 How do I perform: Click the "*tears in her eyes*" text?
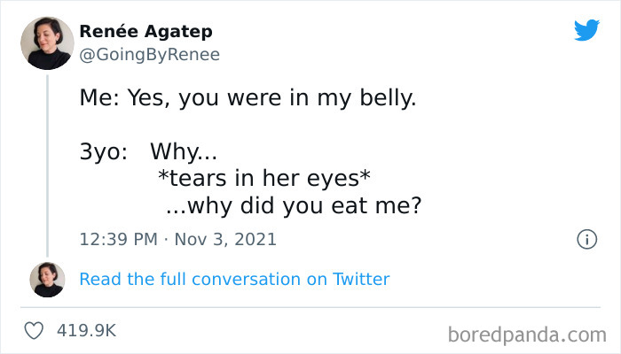click(x=263, y=178)
